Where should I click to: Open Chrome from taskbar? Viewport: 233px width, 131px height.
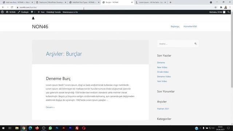(x=24, y=128)
